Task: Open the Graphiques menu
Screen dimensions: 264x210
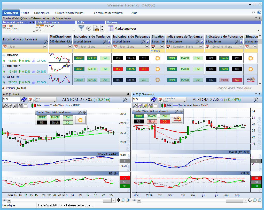Action: pyautogui.click(x=41, y=13)
